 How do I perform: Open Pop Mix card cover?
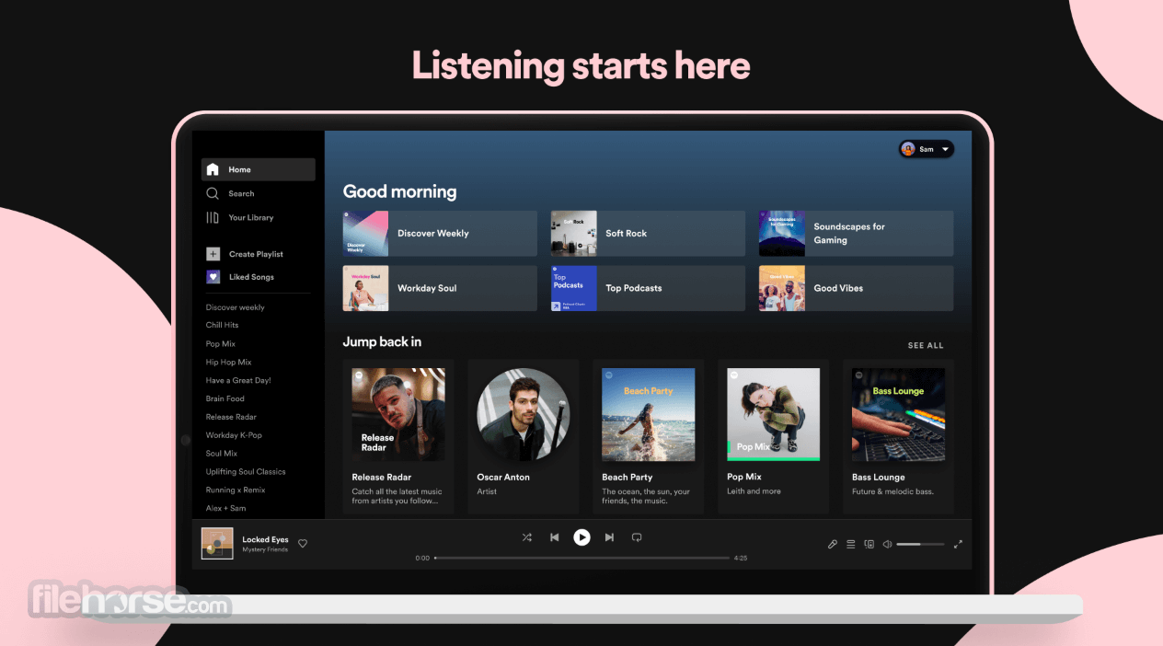[773, 415]
